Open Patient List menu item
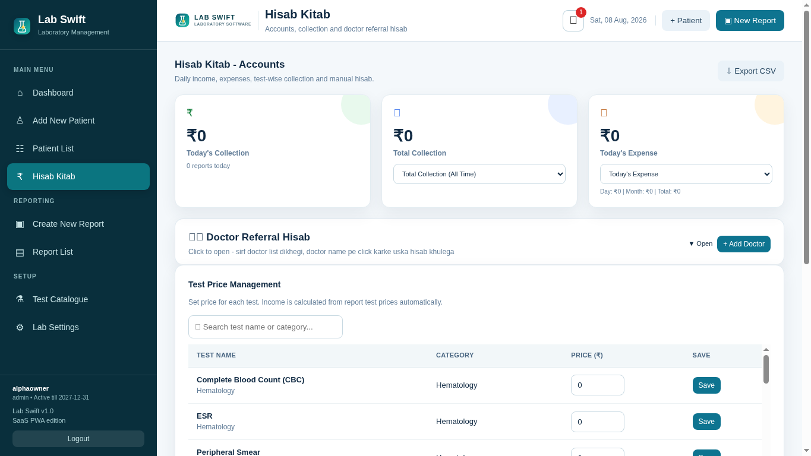The width and height of the screenshot is (811, 456). (x=78, y=148)
